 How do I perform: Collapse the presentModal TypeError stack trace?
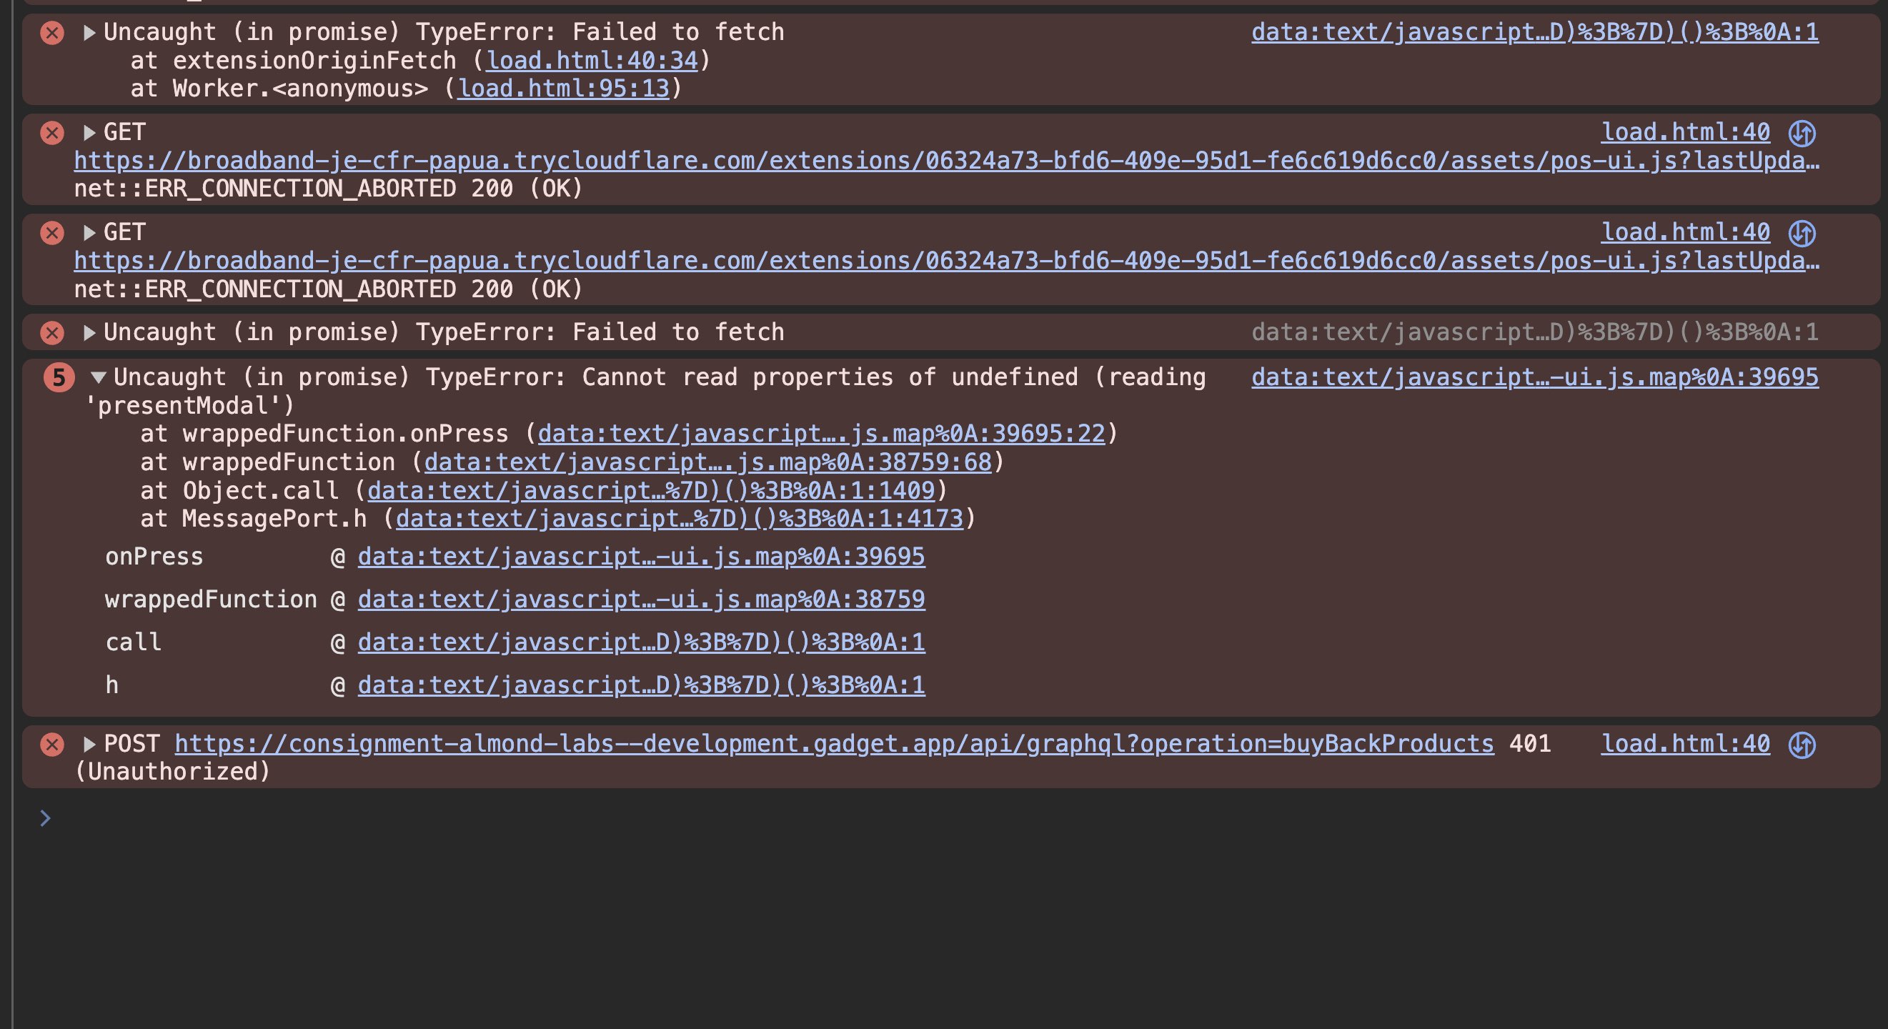pos(99,377)
